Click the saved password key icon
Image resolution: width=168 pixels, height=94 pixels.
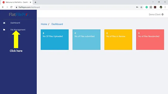[137, 7]
